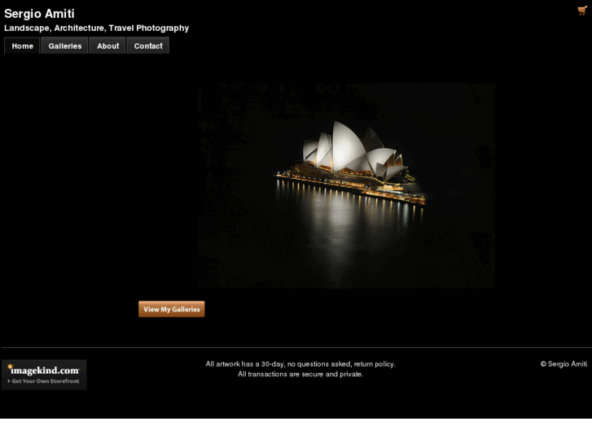Open the Galleries tab
The image size is (592, 443).
coord(64,46)
